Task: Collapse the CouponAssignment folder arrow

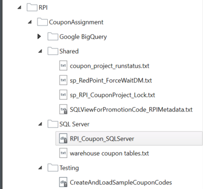Action: point(30,22)
